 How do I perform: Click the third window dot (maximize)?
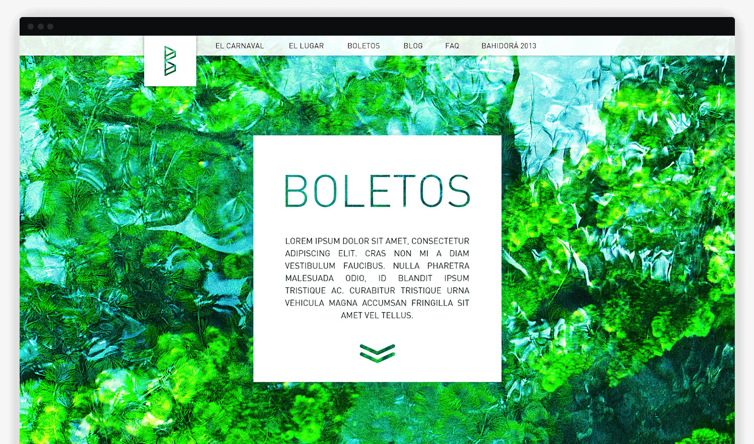click(x=50, y=27)
